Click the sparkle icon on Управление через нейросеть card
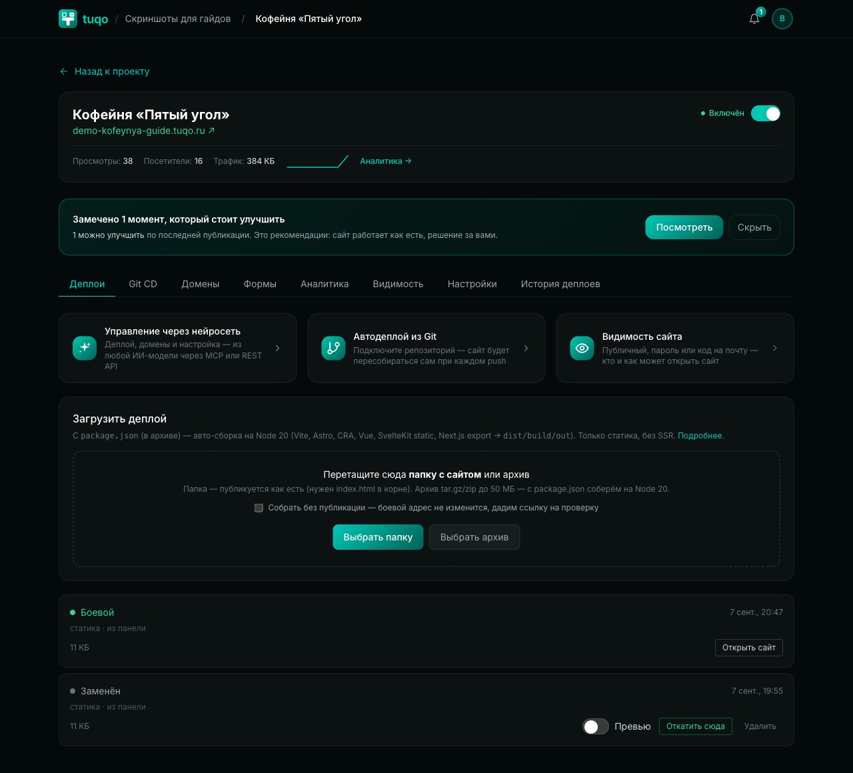The width and height of the screenshot is (853, 773). (x=85, y=348)
